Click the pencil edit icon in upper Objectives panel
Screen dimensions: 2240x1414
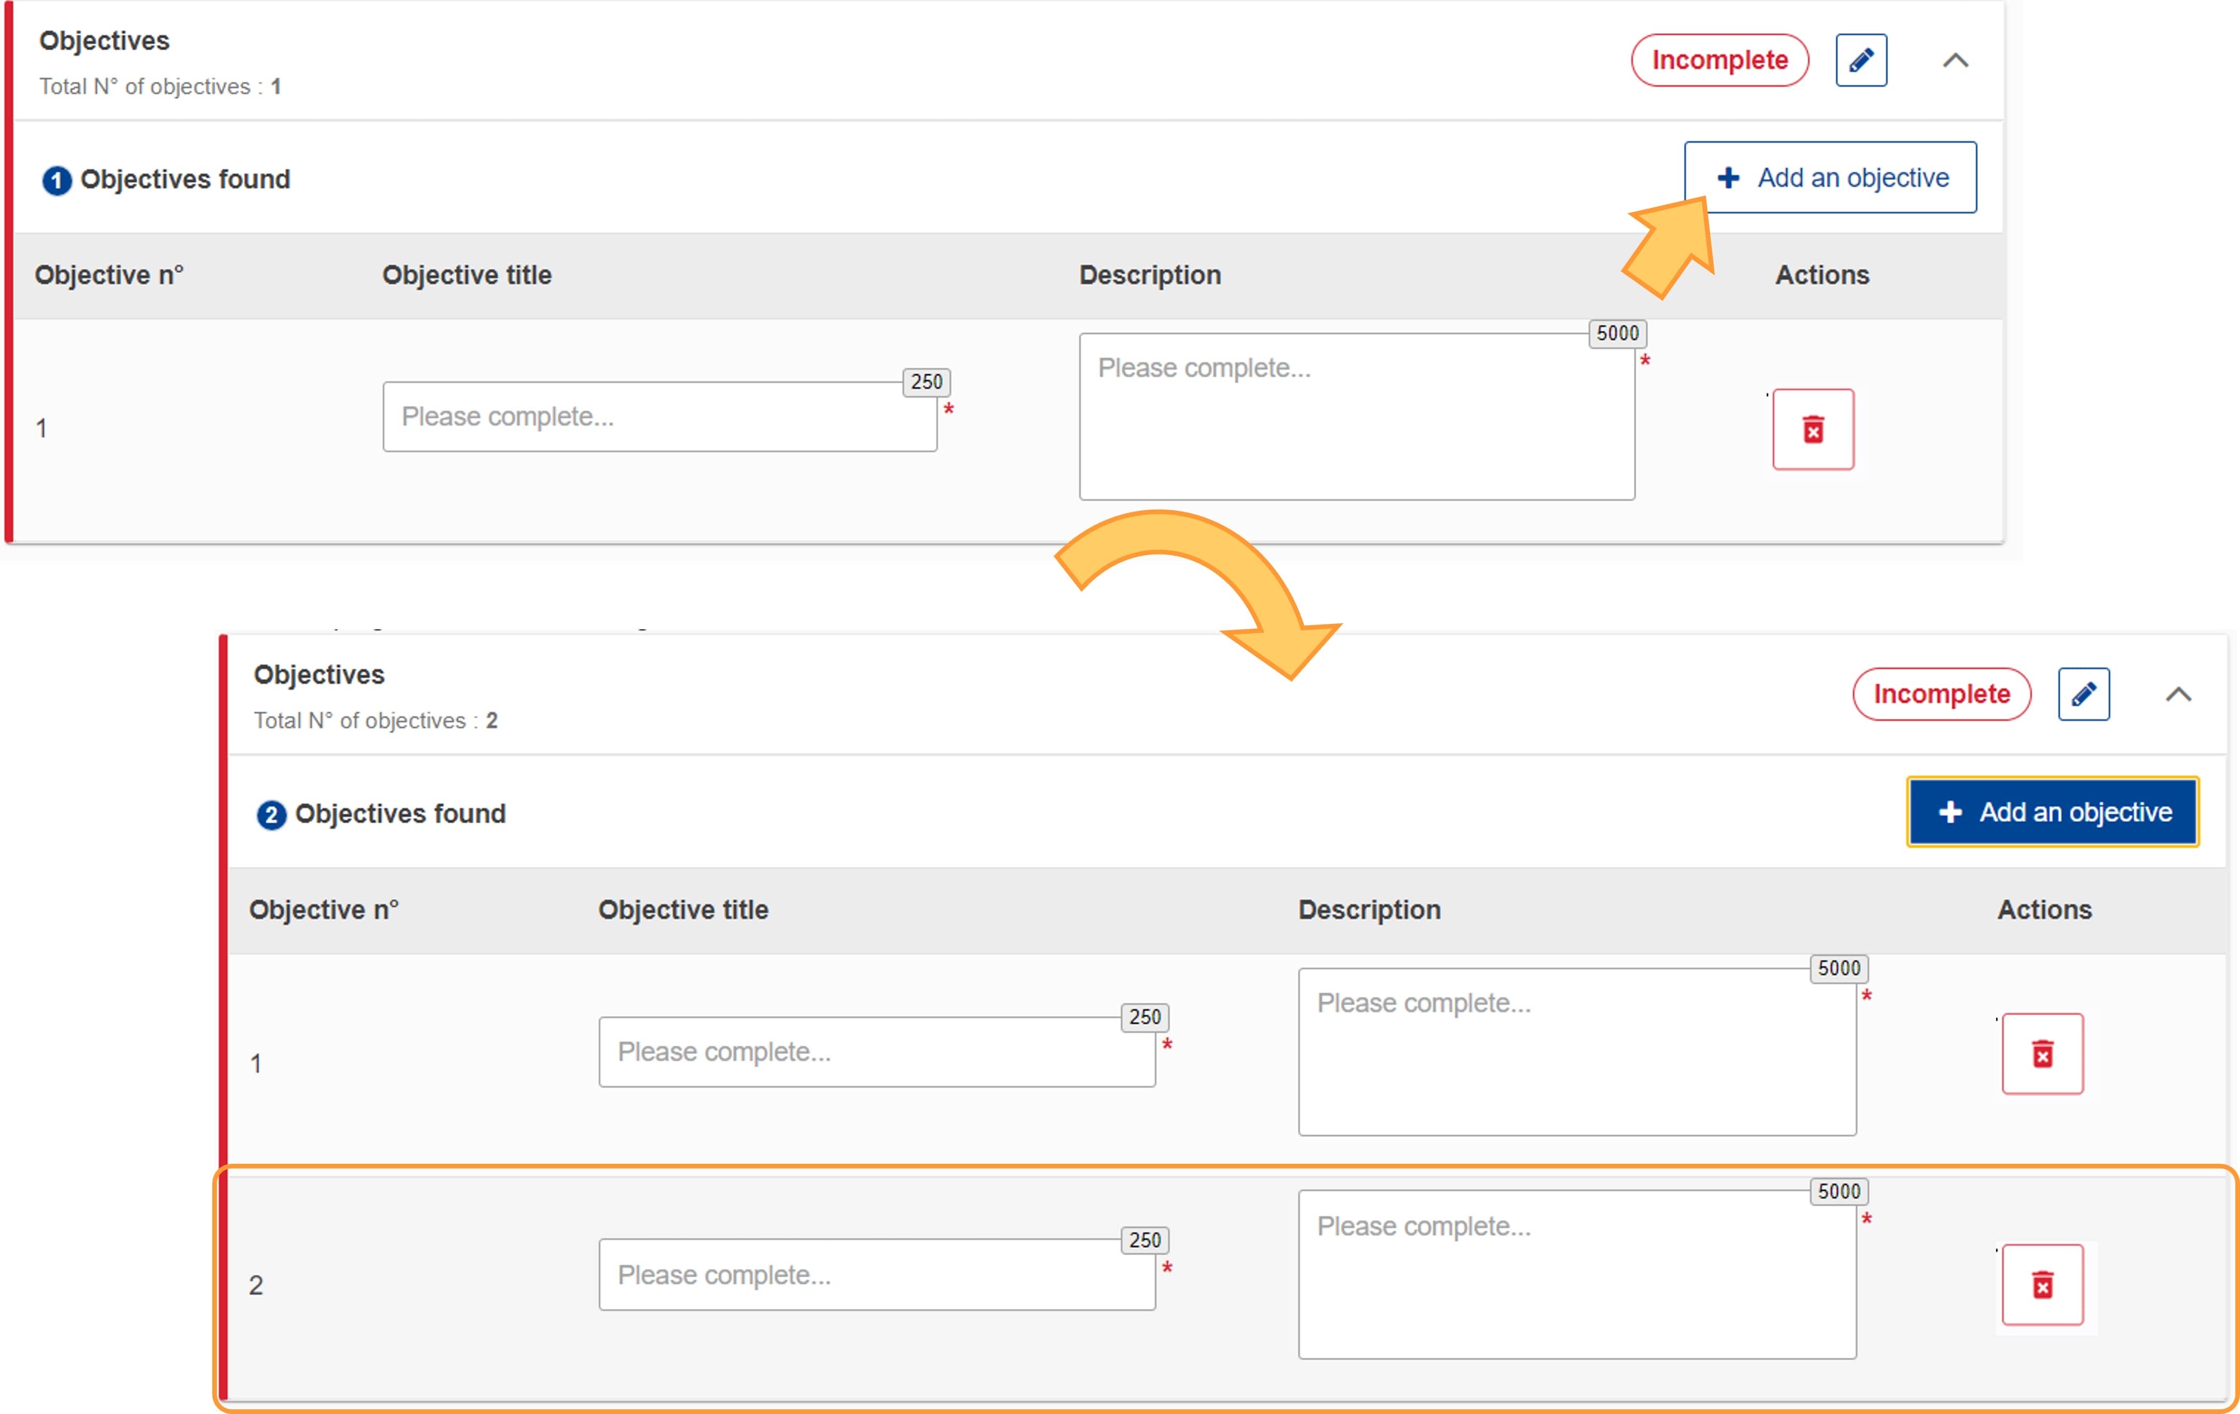click(x=1861, y=60)
